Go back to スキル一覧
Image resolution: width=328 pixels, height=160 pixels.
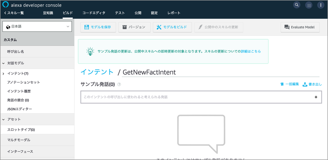pos(14,13)
